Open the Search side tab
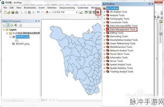164x107 pixels. click(x=161, y=38)
